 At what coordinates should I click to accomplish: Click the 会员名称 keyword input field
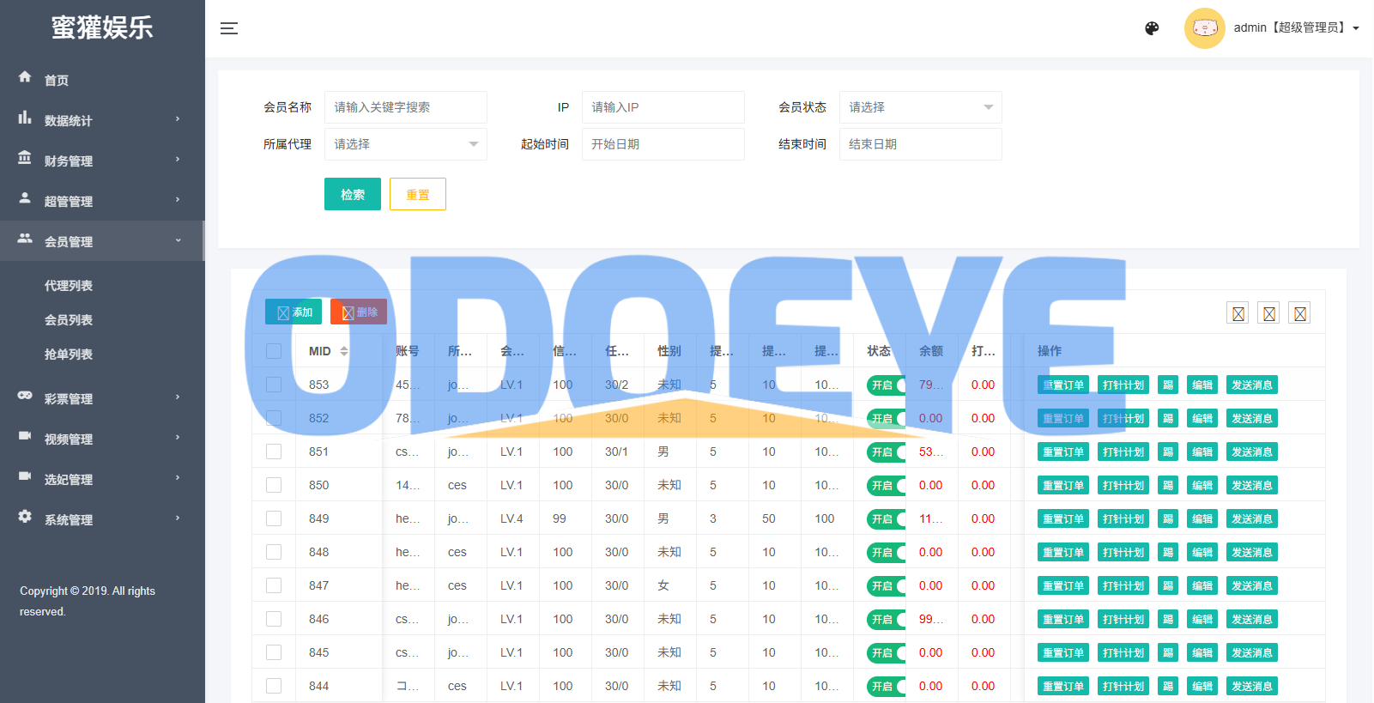click(x=405, y=107)
